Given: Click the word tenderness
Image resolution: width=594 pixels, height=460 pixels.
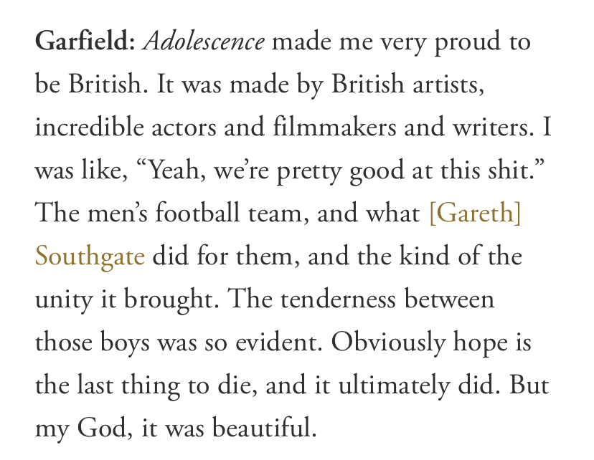Looking at the screenshot, I should [x=338, y=299].
